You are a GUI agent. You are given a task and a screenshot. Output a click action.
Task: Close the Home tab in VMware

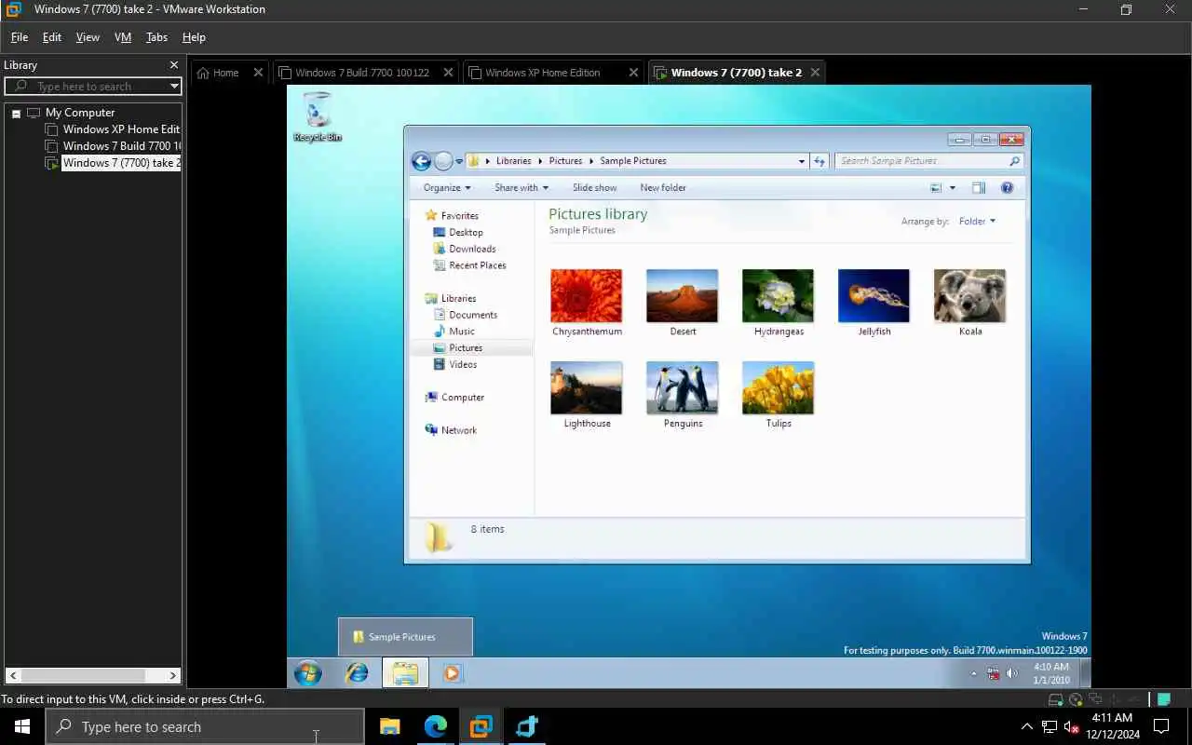point(258,73)
